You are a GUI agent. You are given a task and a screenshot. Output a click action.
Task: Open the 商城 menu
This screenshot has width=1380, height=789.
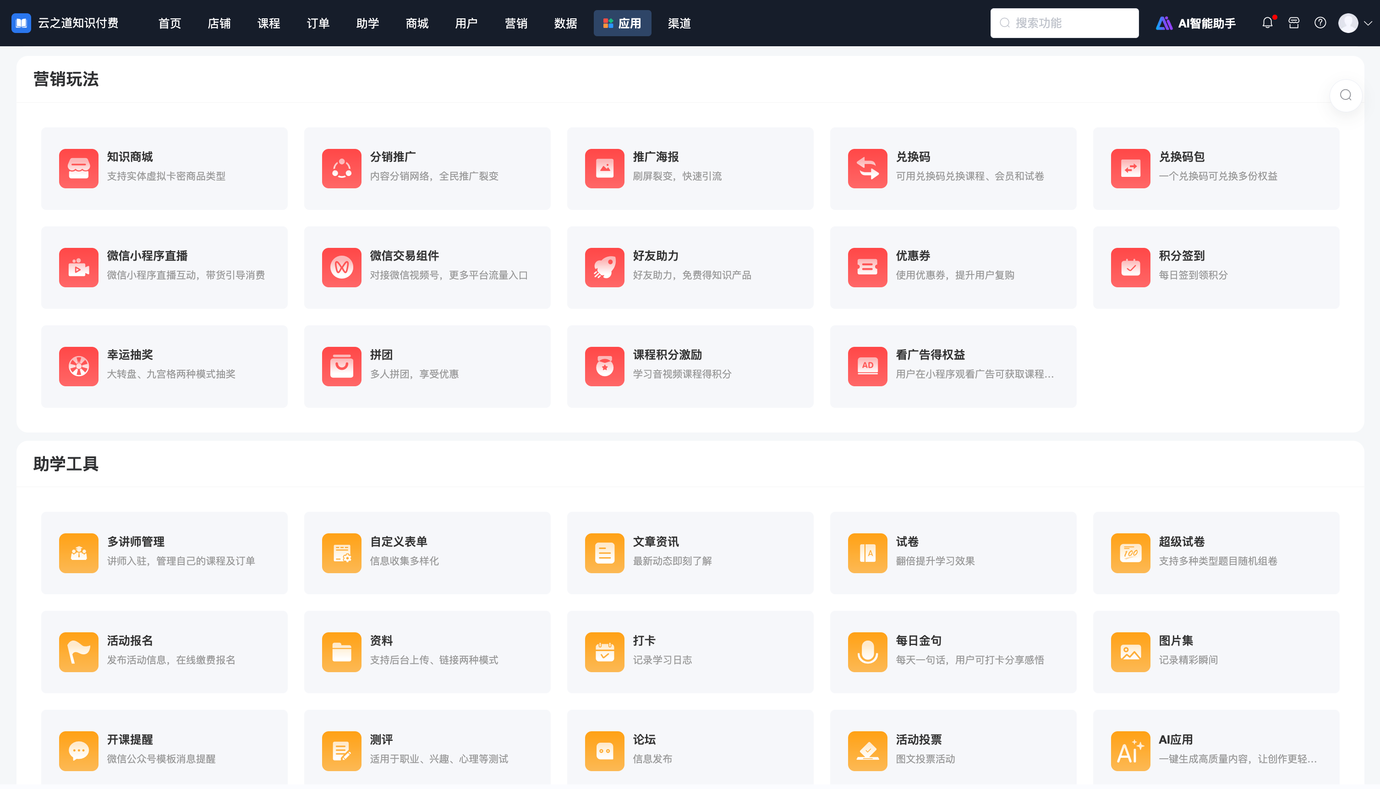(x=417, y=23)
